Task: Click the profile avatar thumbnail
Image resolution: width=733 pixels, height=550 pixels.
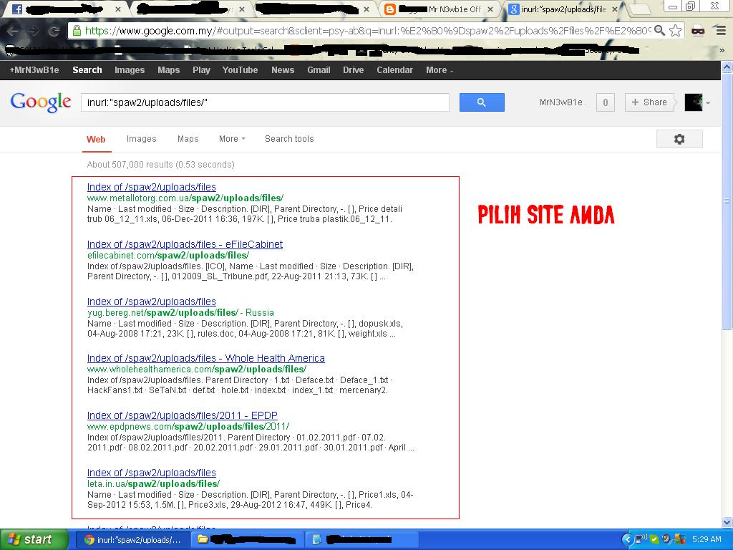Action: click(693, 102)
